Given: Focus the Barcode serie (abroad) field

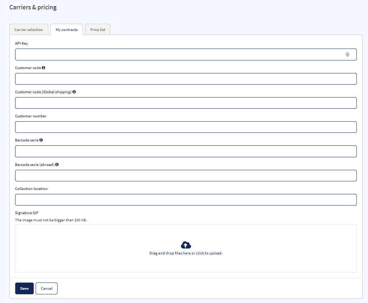Looking at the screenshot, I should point(186,176).
